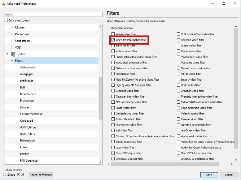Screen dimensions: 241x180
Task: Select Colour threshold in the tree
Action: (31, 114)
